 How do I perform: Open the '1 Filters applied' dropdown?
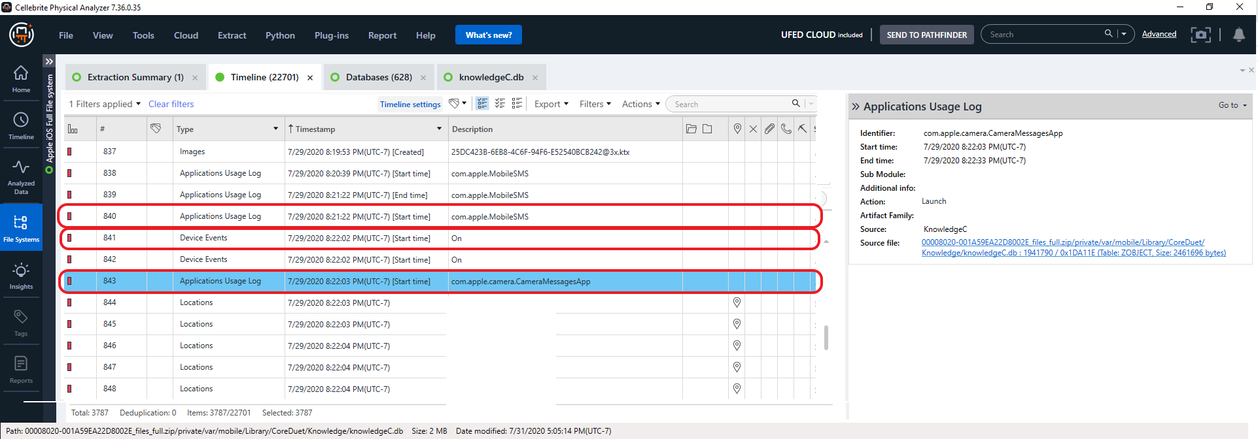pyautogui.click(x=105, y=104)
